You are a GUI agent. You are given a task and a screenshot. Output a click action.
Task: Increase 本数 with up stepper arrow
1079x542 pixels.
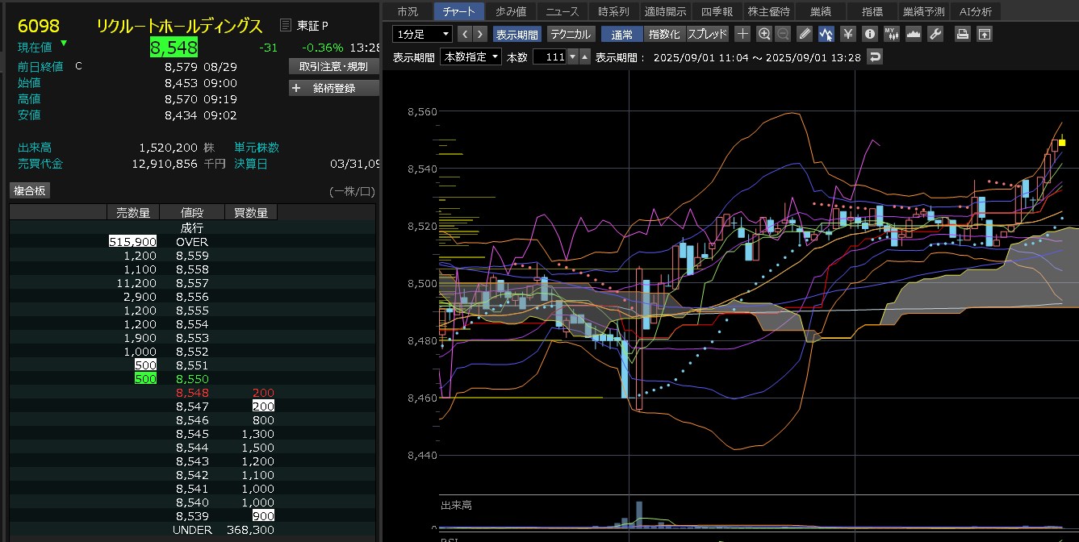[x=585, y=57]
